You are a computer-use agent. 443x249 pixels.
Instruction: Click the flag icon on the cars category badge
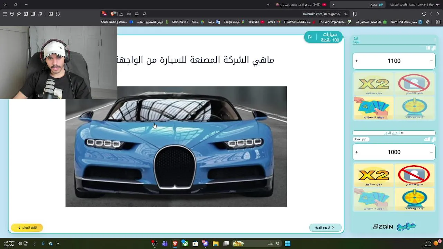(310, 37)
